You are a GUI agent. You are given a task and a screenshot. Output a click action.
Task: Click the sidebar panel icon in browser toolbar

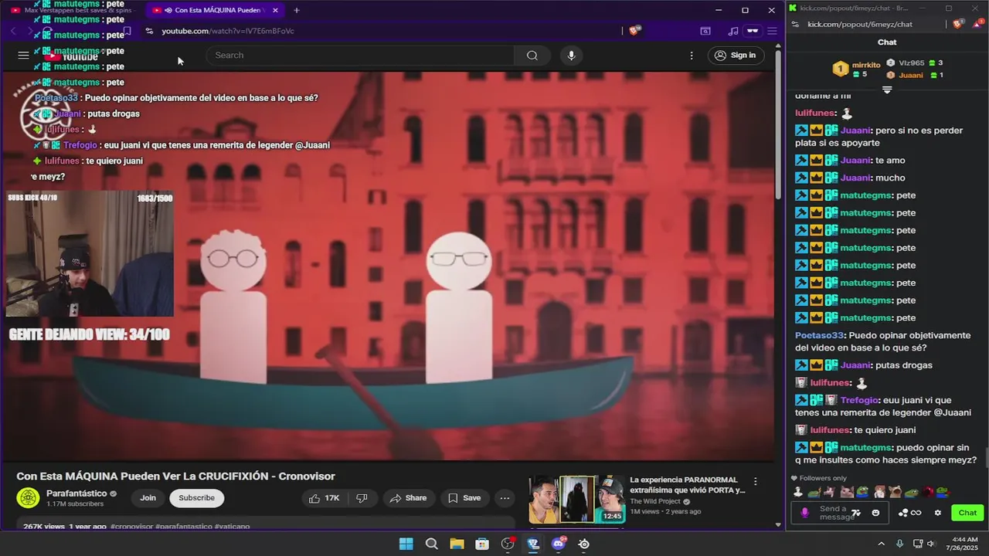[x=705, y=31]
